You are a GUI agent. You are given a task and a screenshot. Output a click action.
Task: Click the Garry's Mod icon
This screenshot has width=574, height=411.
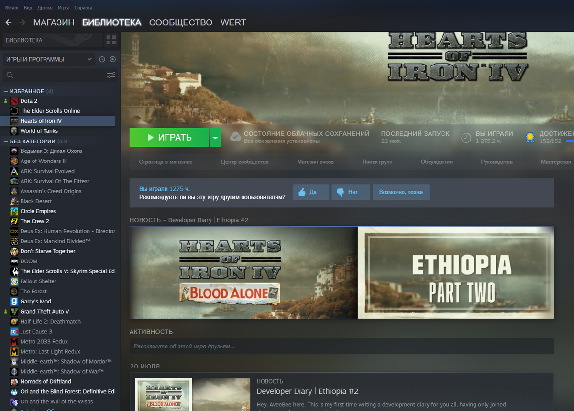[x=14, y=302]
